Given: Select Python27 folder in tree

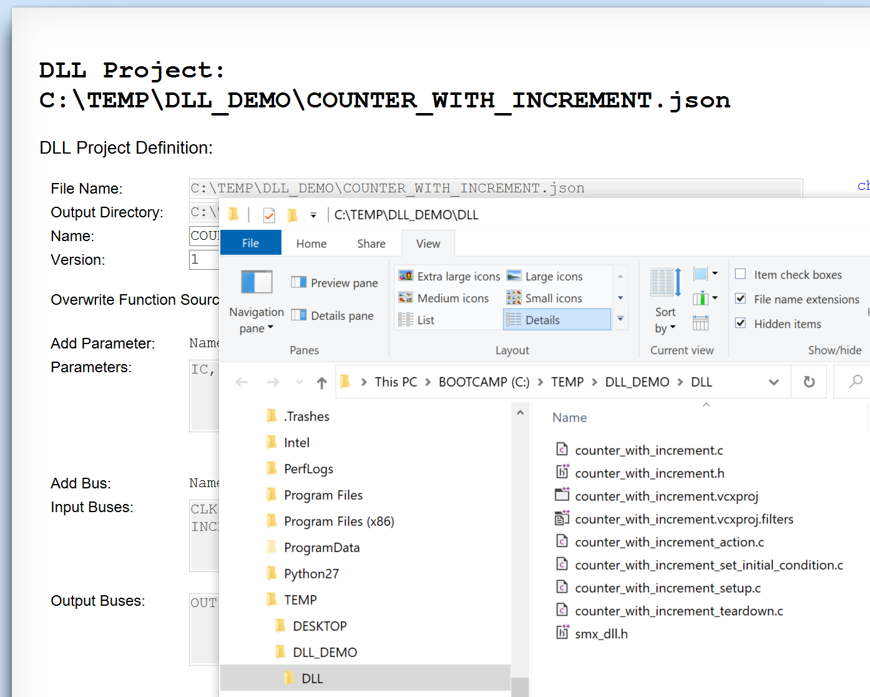Looking at the screenshot, I should (311, 574).
